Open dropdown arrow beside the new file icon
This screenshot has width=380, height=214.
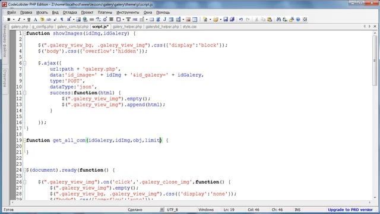coord(210,20)
